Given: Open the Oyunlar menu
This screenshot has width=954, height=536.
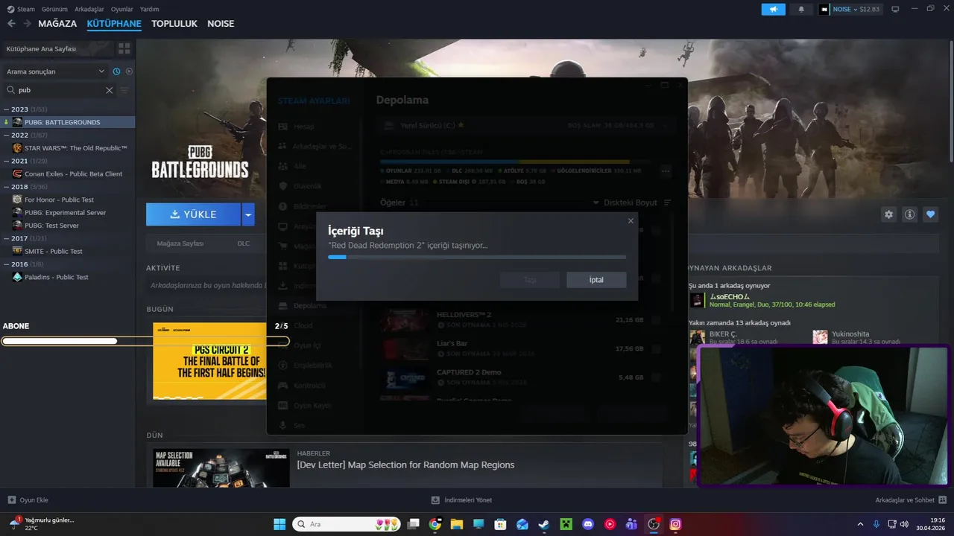Looking at the screenshot, I should click(x=122, y=9).
